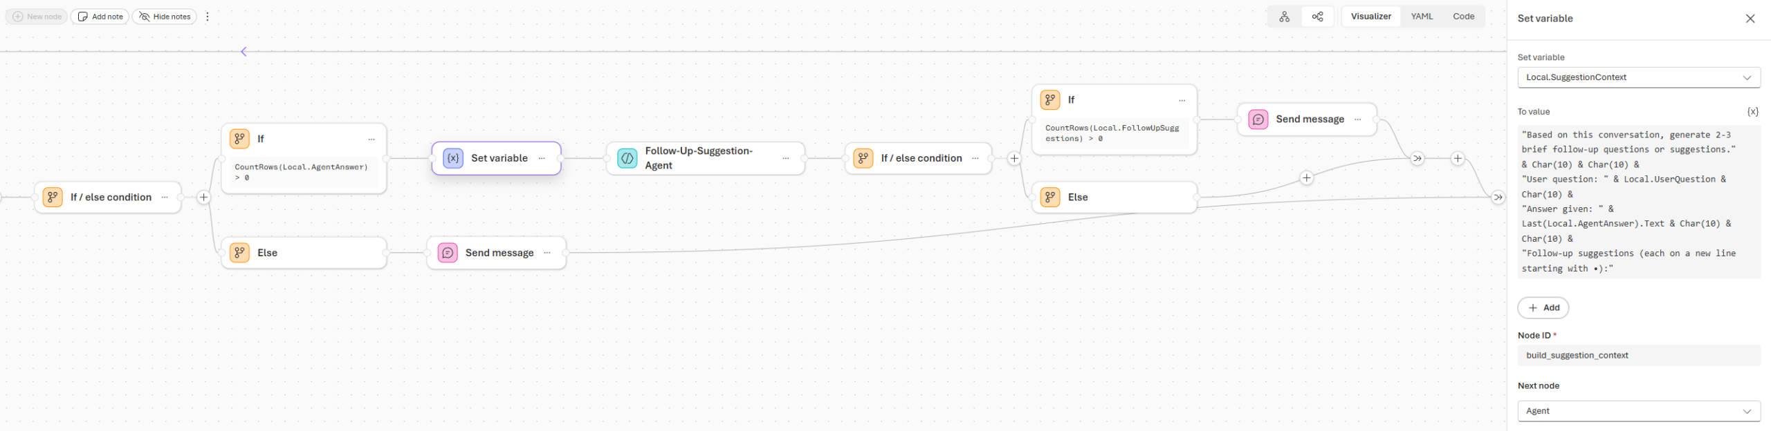1771x431 pixels.
Task: Insert formula using the {x} icon
Action: pos(1752,112)
